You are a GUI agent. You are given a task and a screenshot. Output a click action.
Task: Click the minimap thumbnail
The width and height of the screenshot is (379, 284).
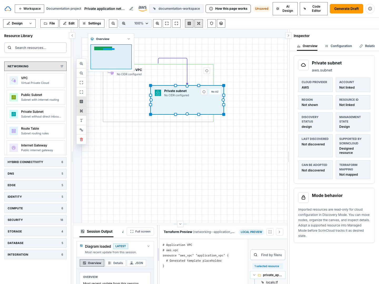(111, 57)
